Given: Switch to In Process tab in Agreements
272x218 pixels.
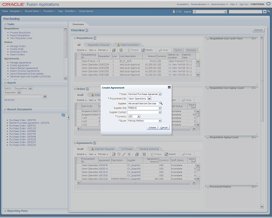Looking at the screenshot, I should coord(127,149).
